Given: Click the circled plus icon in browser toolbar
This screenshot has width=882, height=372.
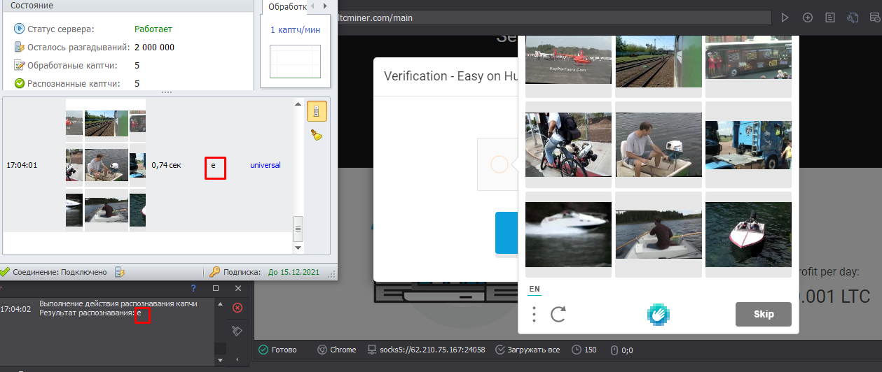Looking at the screenshot, I should (x=808, y=17).
